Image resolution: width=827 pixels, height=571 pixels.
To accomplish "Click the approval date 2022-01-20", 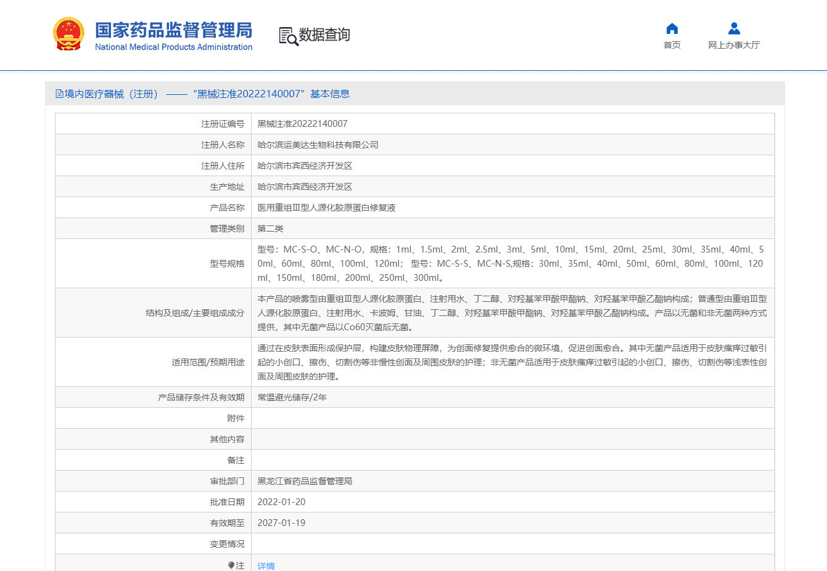I will pos(281,502).
